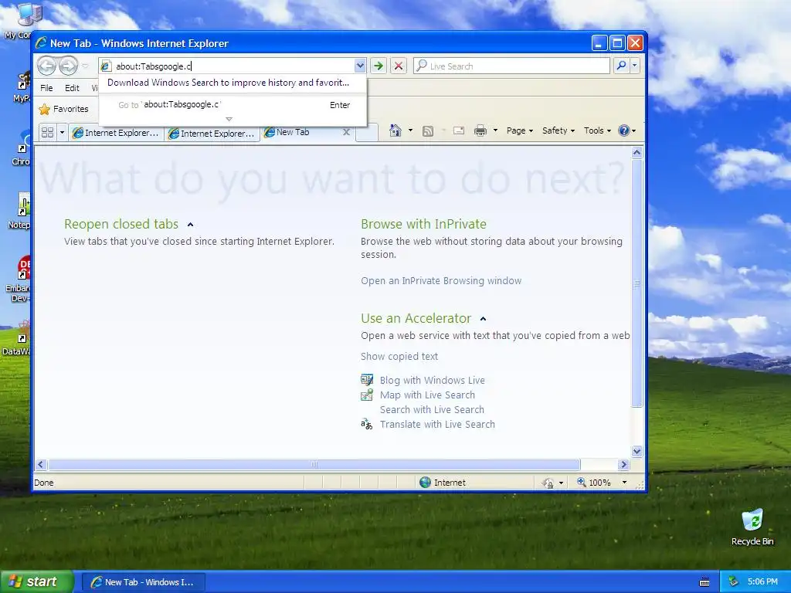Open the Edit menu
791x593 pixels.
(x=72, y=88)
